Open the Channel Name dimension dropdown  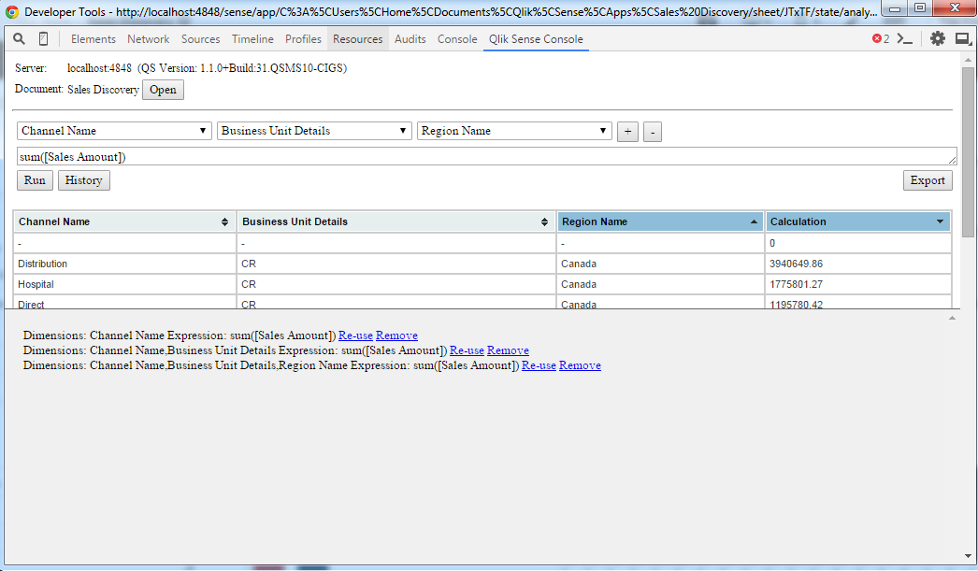tap(114, 131)
